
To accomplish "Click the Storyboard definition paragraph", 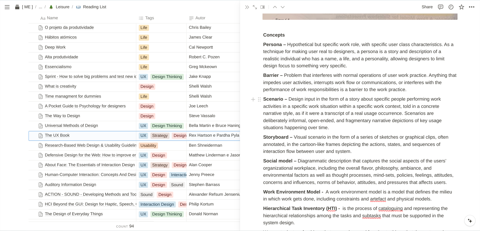I will click(360, 144).
